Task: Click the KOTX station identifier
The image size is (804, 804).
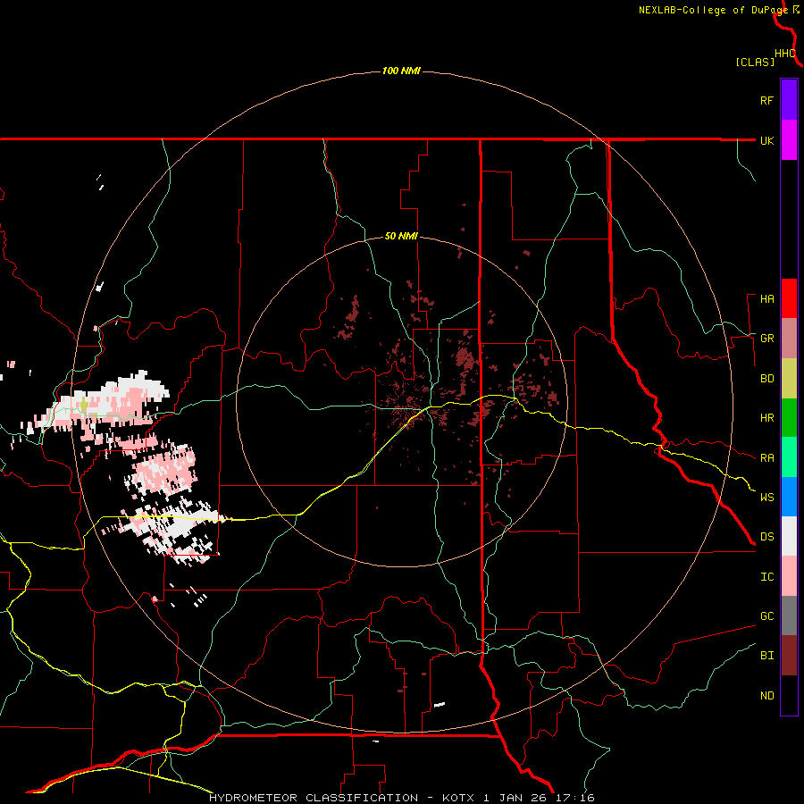Action: coord(458,798)
